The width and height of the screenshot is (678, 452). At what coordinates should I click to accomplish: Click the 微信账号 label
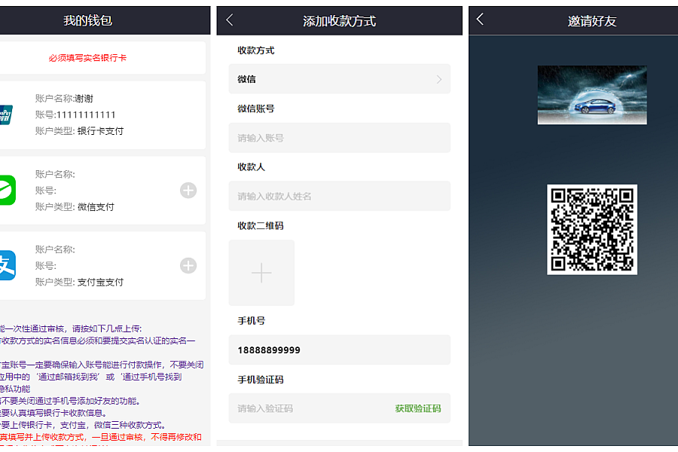[x=255, y=108]
